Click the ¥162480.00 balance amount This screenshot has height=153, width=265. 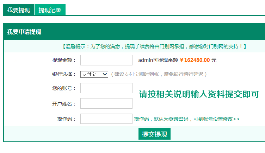pyautogui.click(x=195, y=60)
